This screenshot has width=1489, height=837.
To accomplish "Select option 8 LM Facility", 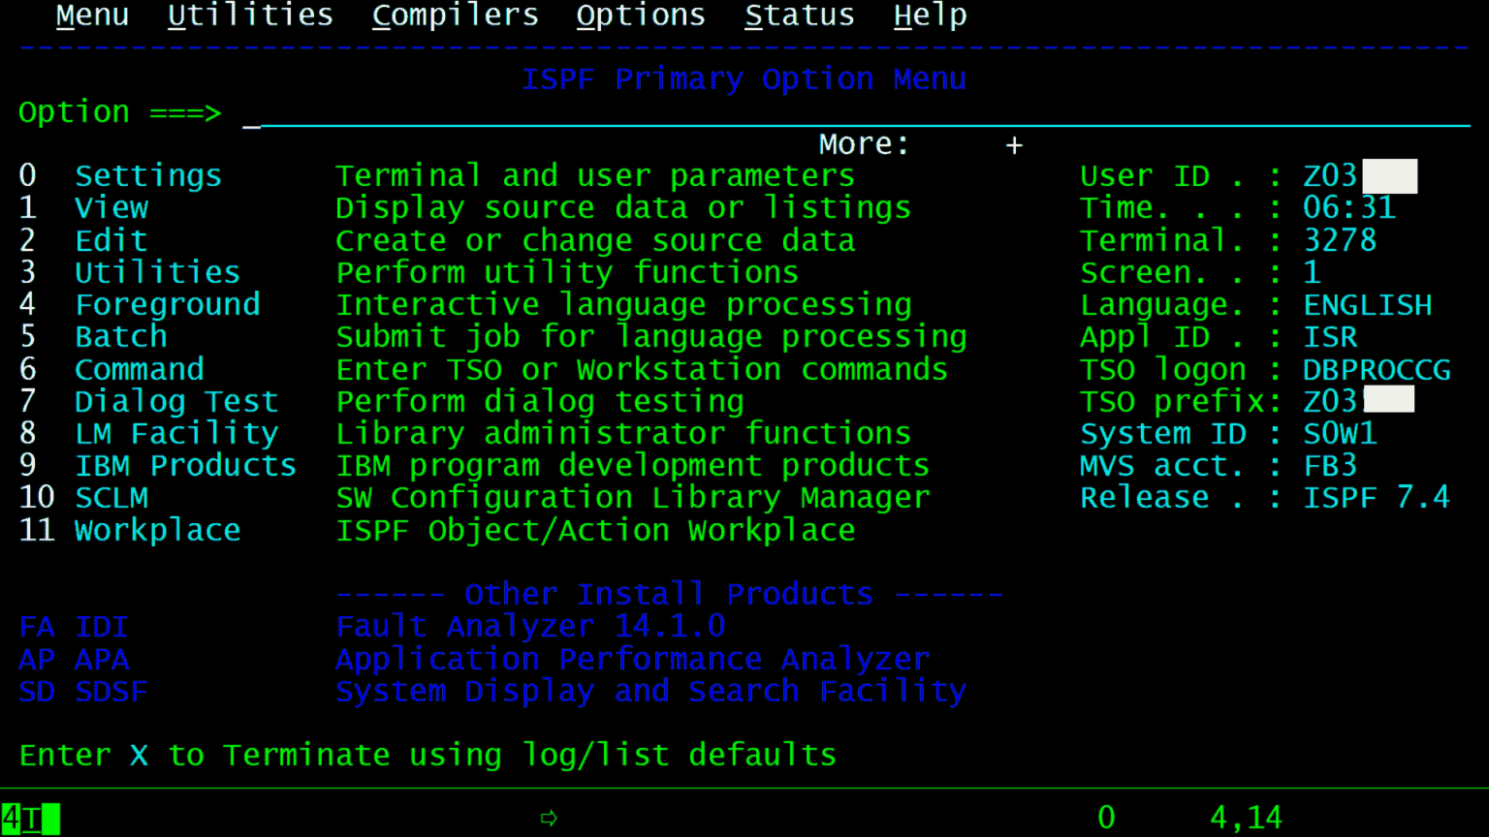I will coord(148,433).
